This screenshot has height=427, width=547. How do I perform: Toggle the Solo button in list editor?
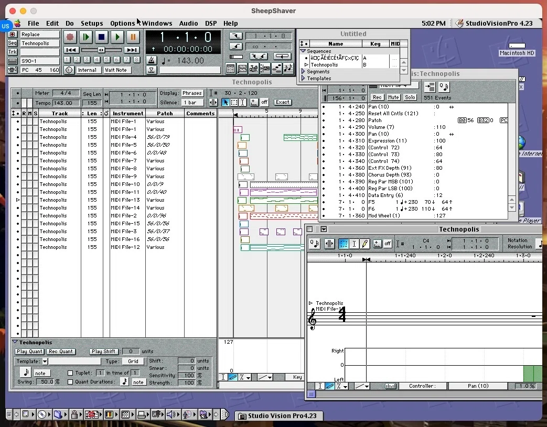(x=410, y=97)
